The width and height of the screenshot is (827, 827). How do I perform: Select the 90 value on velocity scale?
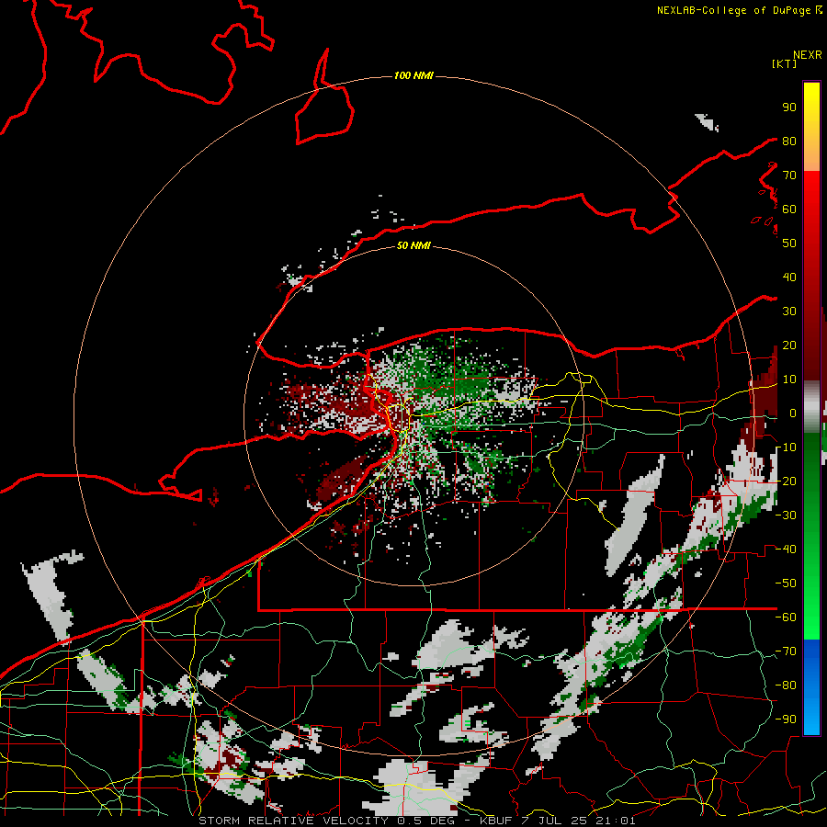point(789,108)
